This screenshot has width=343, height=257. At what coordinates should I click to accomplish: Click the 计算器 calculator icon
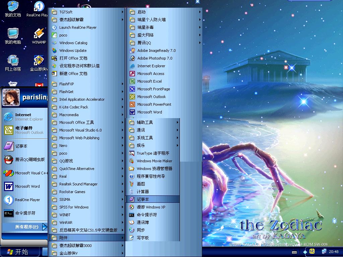click(x=131, y=192)
